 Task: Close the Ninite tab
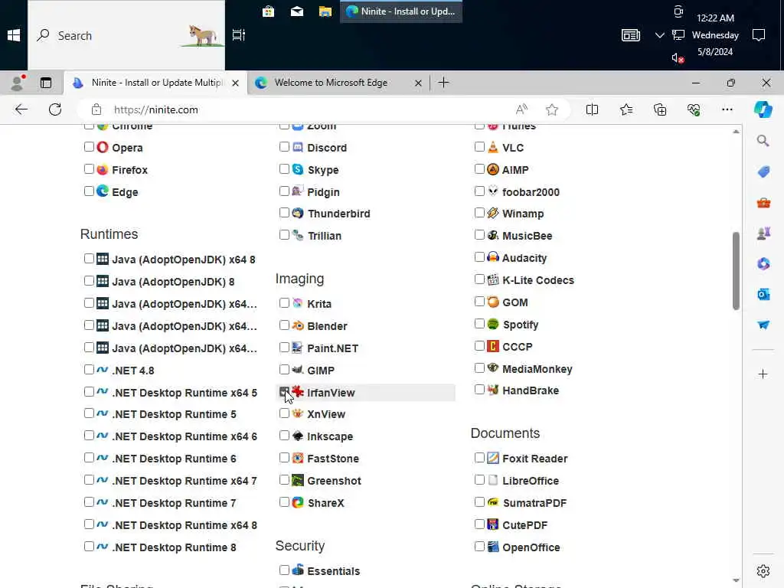pos(235,83)
